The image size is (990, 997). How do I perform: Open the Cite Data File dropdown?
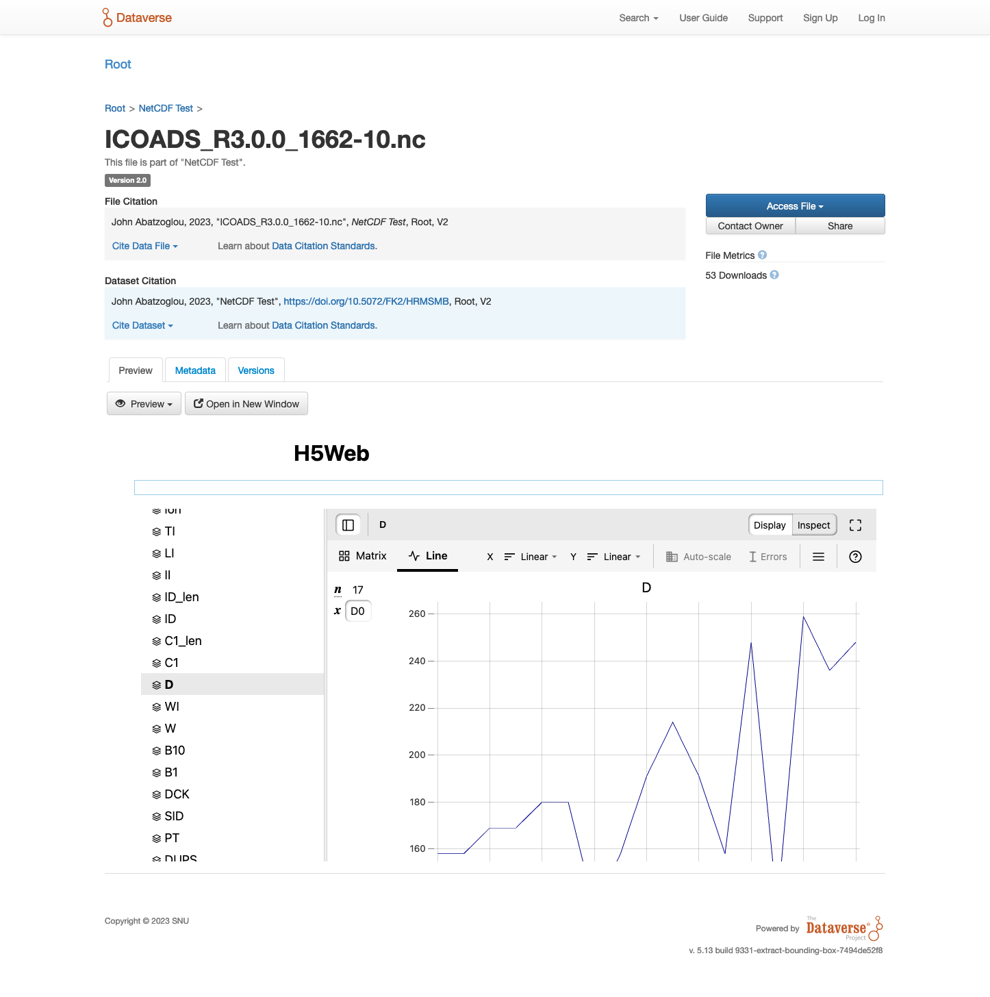coord(144,246)
